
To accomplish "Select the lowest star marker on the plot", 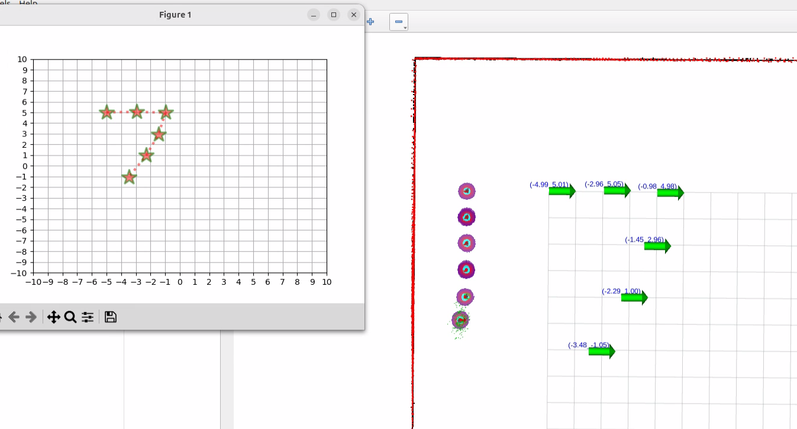I will 129,177.
